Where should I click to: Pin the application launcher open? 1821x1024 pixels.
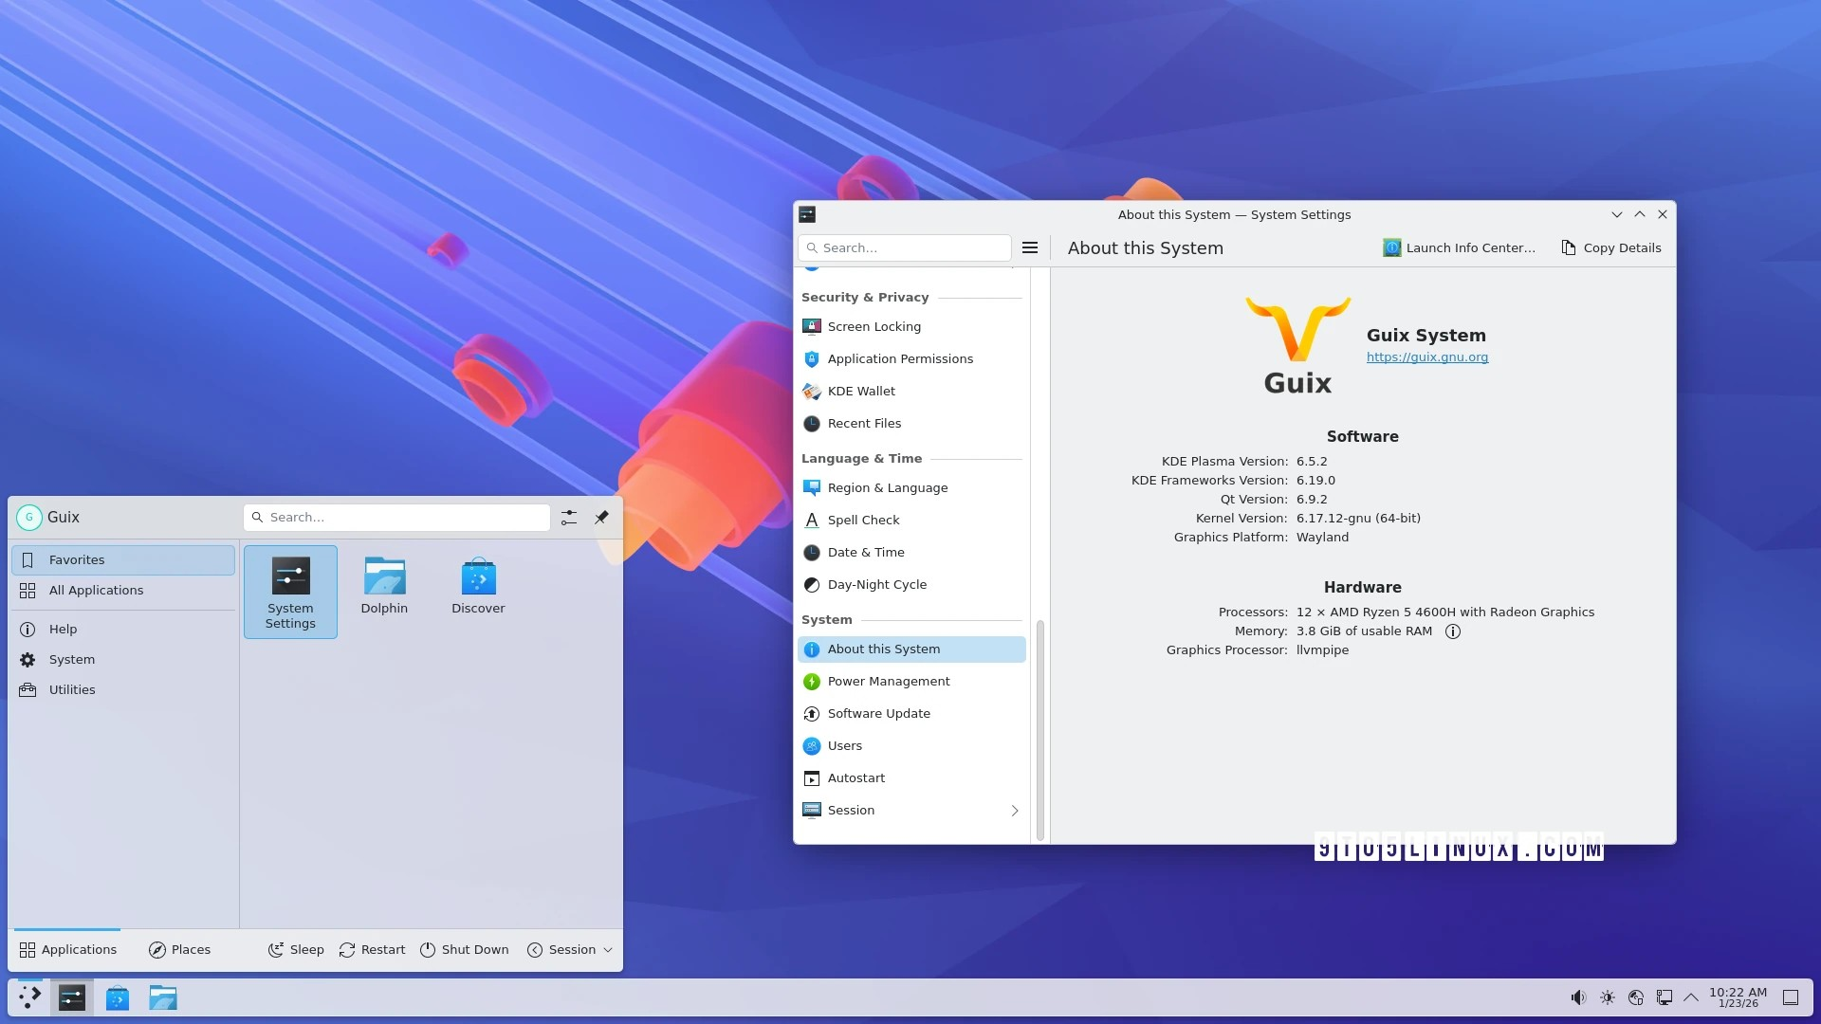pyautogui.click(x=601, y=517)
